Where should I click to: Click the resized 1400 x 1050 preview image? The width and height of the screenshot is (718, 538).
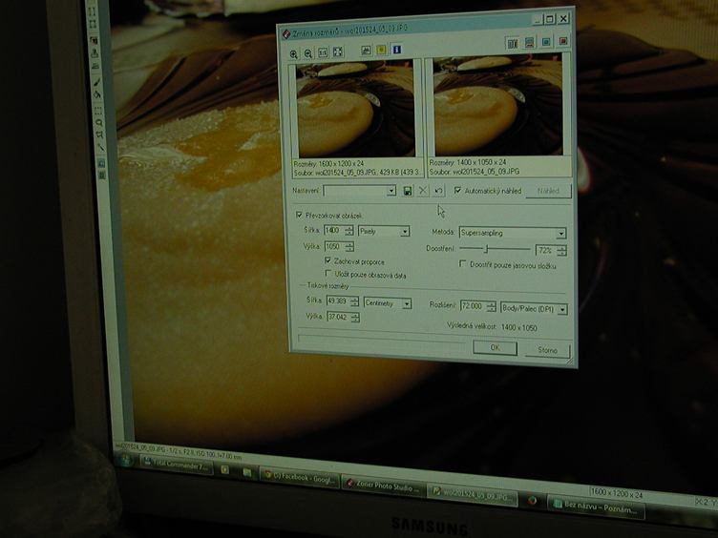[x=497, y=105]
